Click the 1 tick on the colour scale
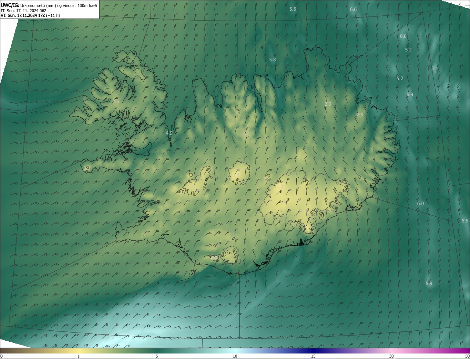 point(79,356)
